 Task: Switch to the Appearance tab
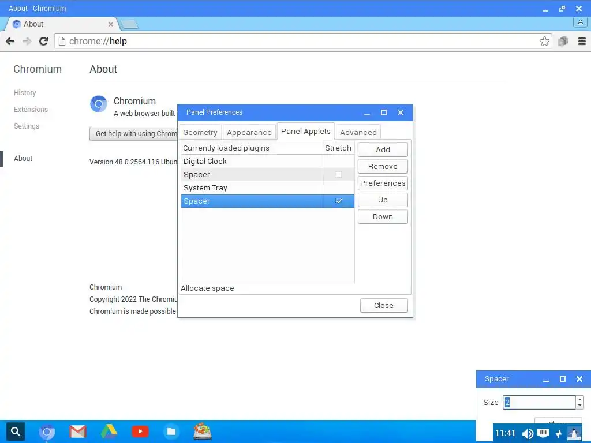(249, 132)
